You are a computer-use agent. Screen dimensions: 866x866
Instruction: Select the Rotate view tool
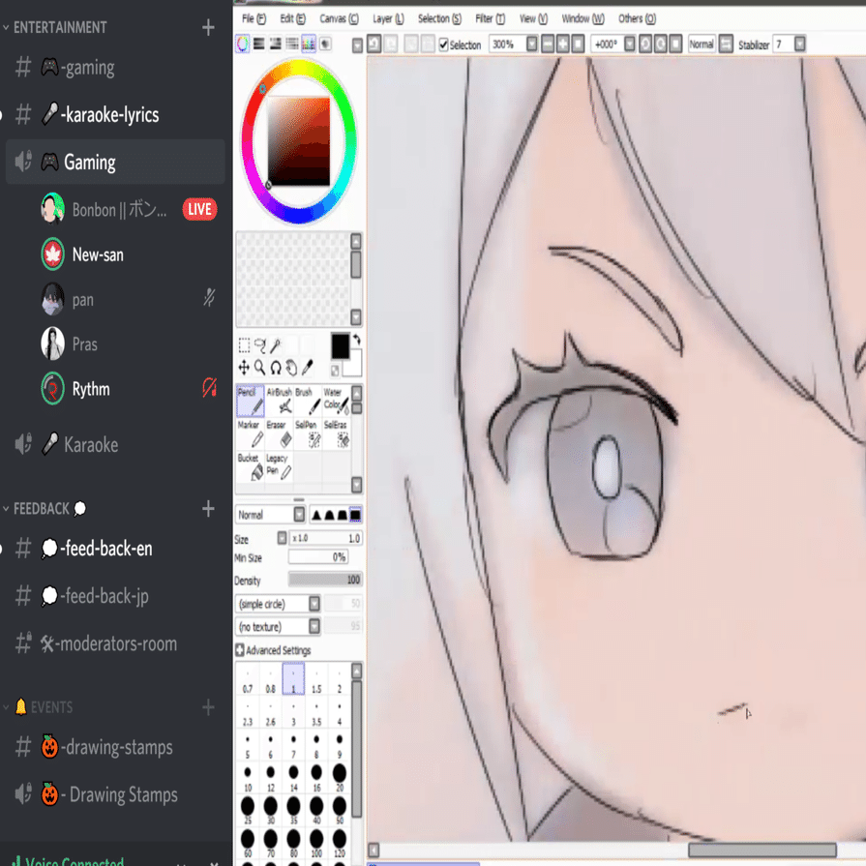click(276, 368)
